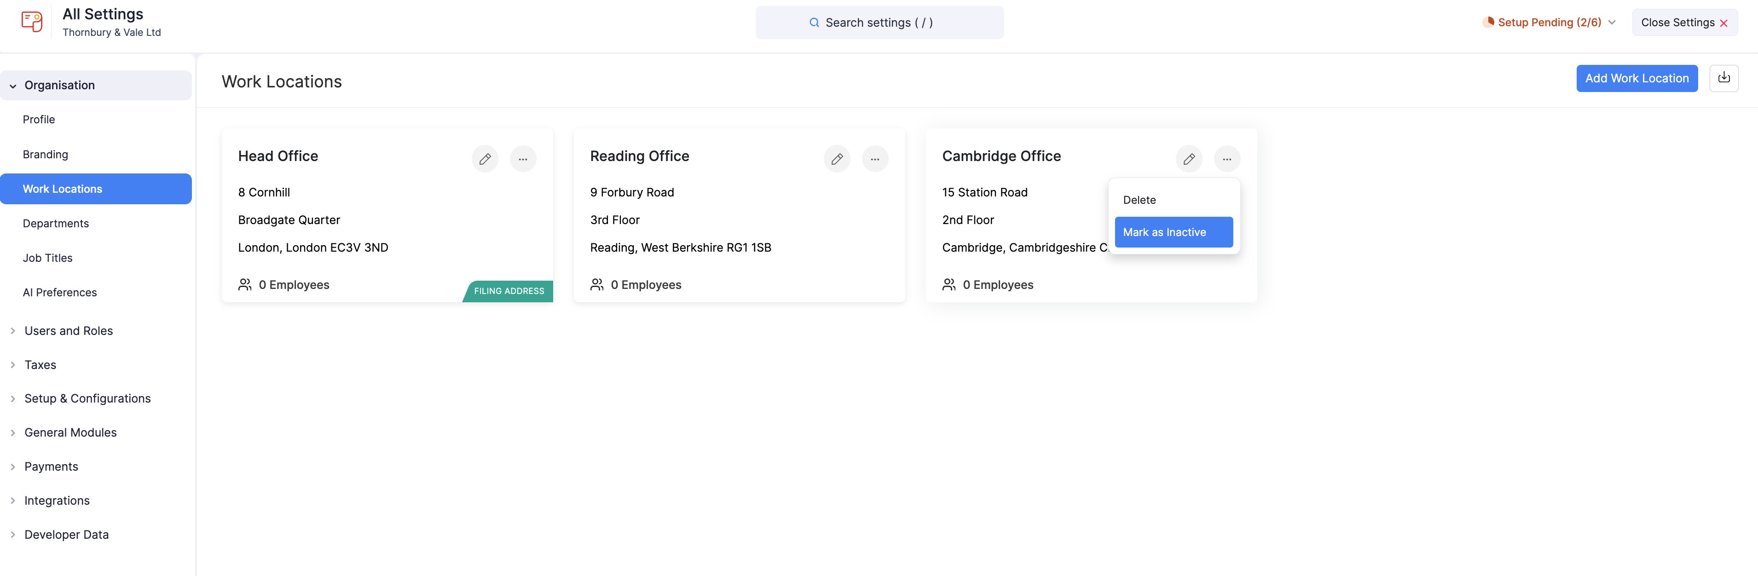Edit the Reading Office pencil icon
This screenshot has height=576, width=1758.
coord(837,159)
